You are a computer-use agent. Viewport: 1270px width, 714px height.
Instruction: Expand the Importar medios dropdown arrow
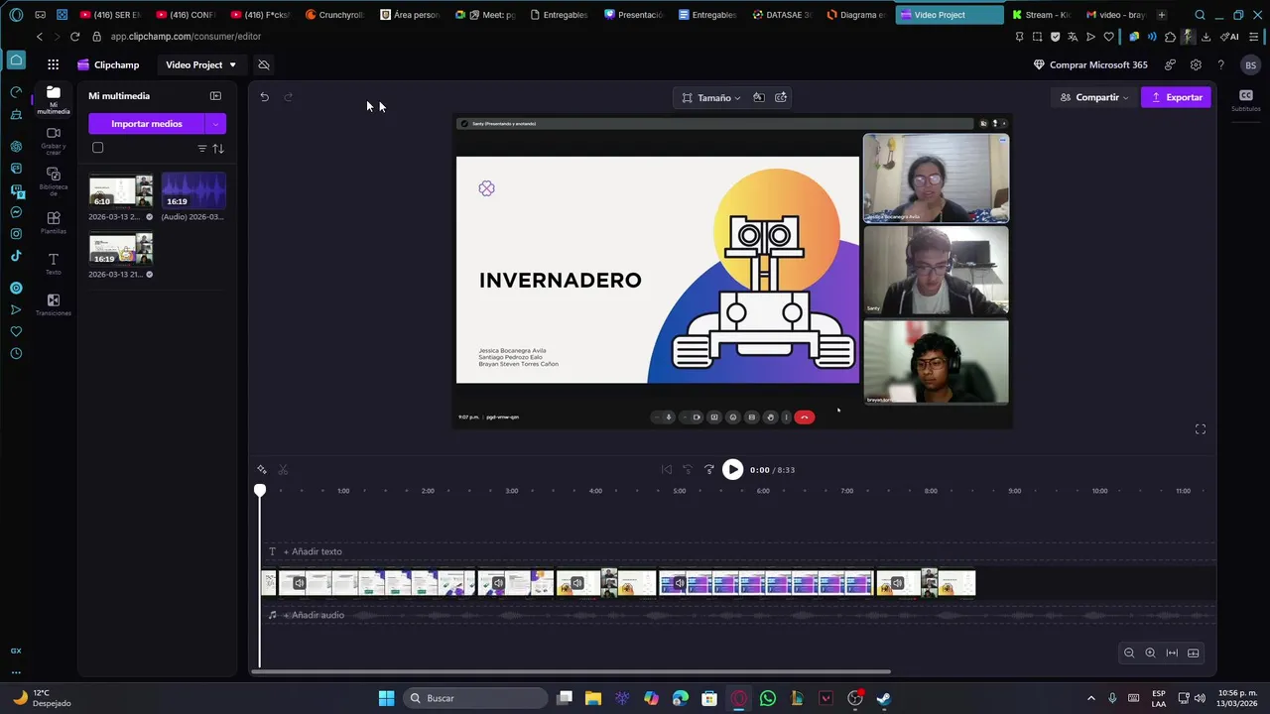(215, 124)
